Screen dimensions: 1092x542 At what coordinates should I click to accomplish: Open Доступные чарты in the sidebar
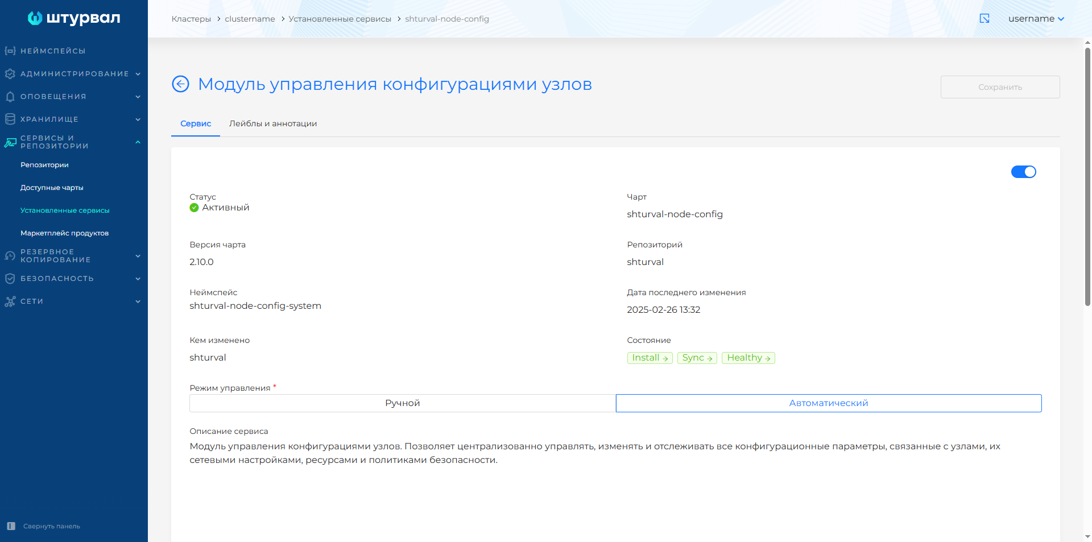(x=52, y=188)
